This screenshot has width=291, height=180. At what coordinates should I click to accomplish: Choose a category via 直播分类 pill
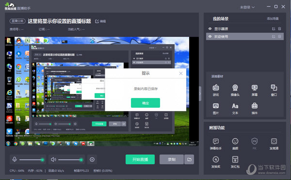tap(17, 21)
